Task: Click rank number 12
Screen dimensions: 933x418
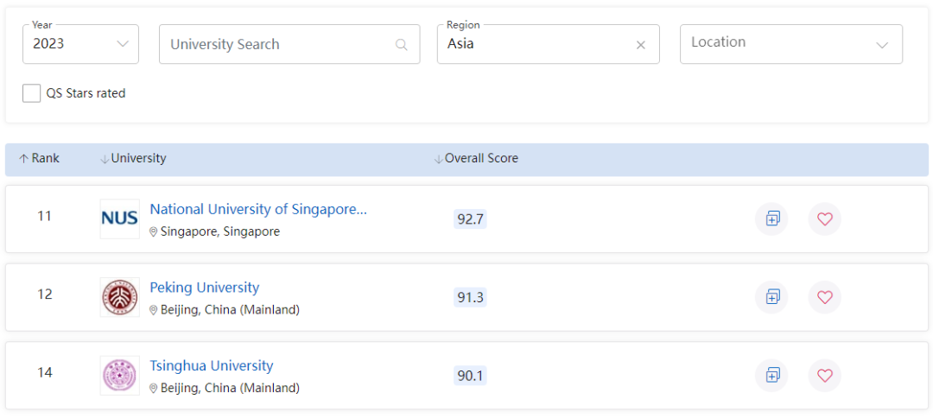Action: pos(44,294)
